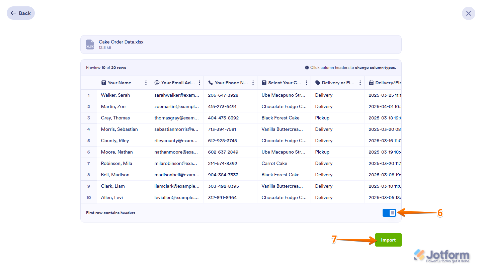Click the info icon beside column types hint
The image size is (482, 271).
pos(307,68)
